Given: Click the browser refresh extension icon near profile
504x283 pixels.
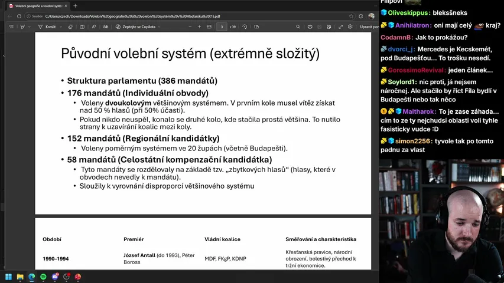Looking at the screenshot, I should (x=360, y=16).
